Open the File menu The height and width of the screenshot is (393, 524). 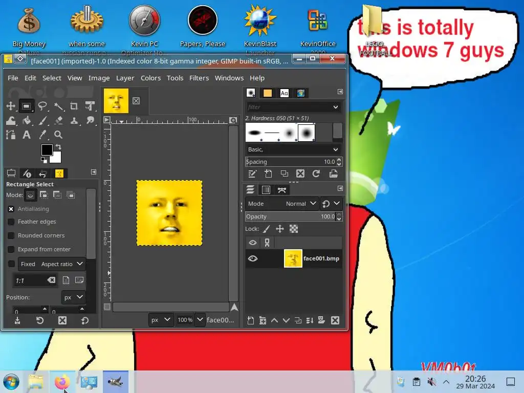tap(13, 78)
